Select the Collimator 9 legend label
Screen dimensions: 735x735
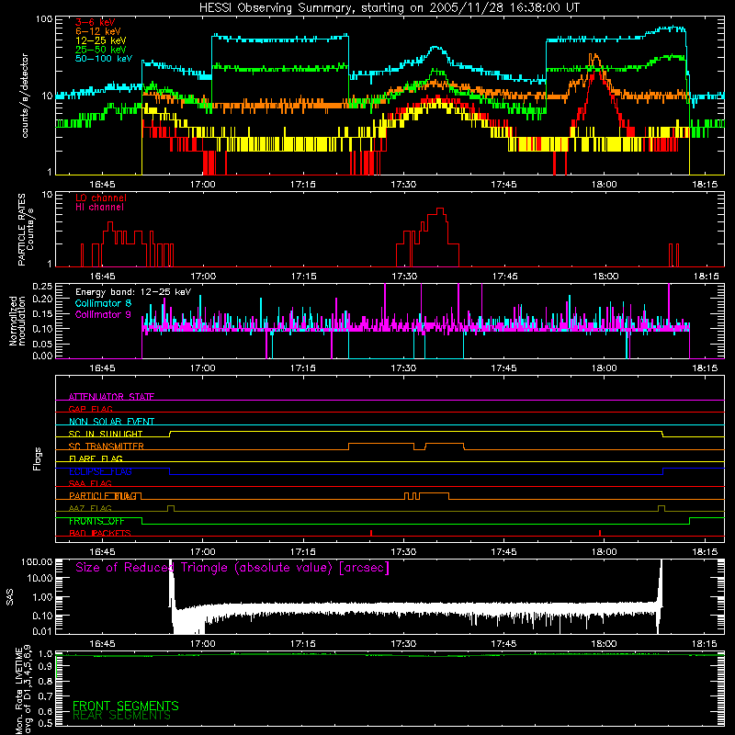103,314
